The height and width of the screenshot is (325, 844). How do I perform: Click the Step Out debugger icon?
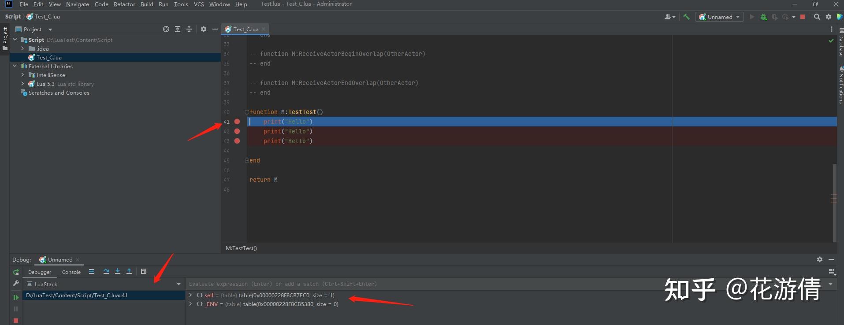[x=129, y=271]
